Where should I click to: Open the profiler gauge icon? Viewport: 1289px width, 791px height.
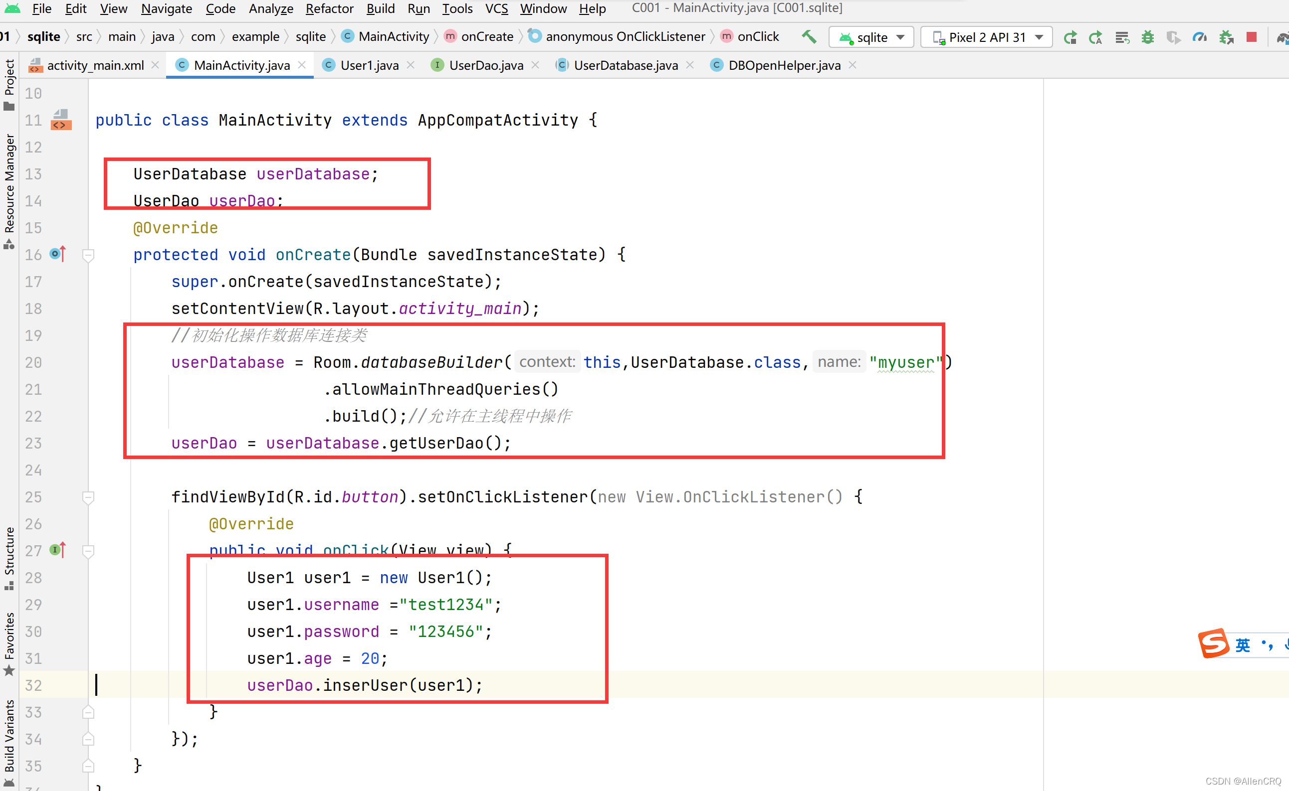pos(1200,37)
